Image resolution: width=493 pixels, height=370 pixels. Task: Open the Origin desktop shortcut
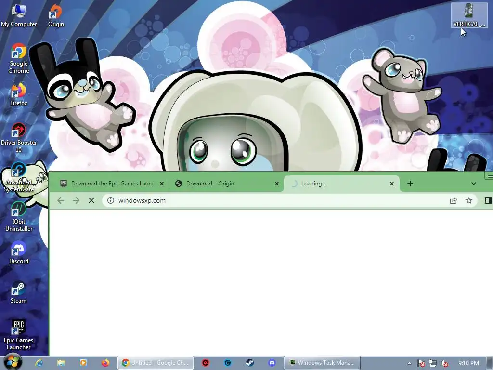(x=56, y=16)
